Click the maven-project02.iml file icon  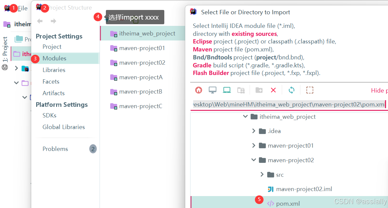point(271,189)
